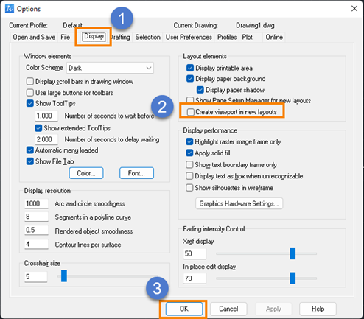Image resolution: width=364 pixels, height=319 pixels.
Task: Go to the Plot tab
Action: (247, 37)
